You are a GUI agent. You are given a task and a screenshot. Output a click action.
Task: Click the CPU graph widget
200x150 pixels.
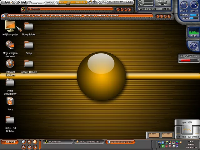click(193, 32)
